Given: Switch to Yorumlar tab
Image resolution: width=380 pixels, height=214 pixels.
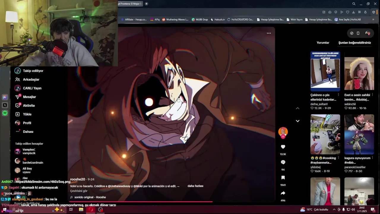Looking at the screenshot, I should point(323,43).
